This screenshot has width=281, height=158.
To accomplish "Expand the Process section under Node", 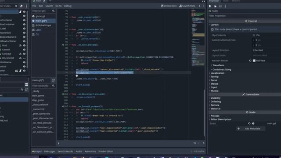I will [x=215, y=116].
